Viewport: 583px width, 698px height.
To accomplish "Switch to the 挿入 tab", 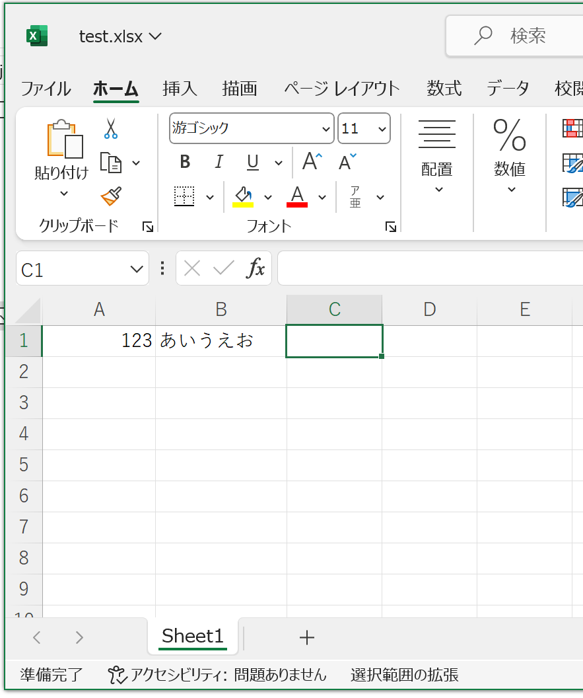I will tap(180, 89).
